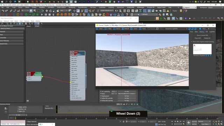Select Edges Only option
224x126 pixels.
pos(18,111)
